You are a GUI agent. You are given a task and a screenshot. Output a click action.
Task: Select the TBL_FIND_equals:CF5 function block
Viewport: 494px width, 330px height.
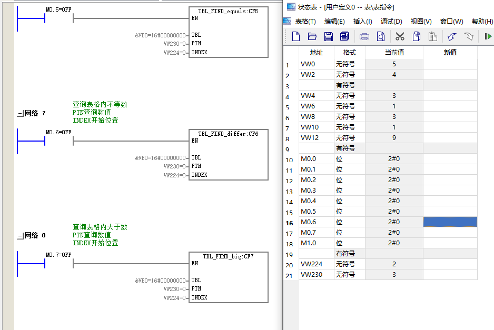click(229, 32)
